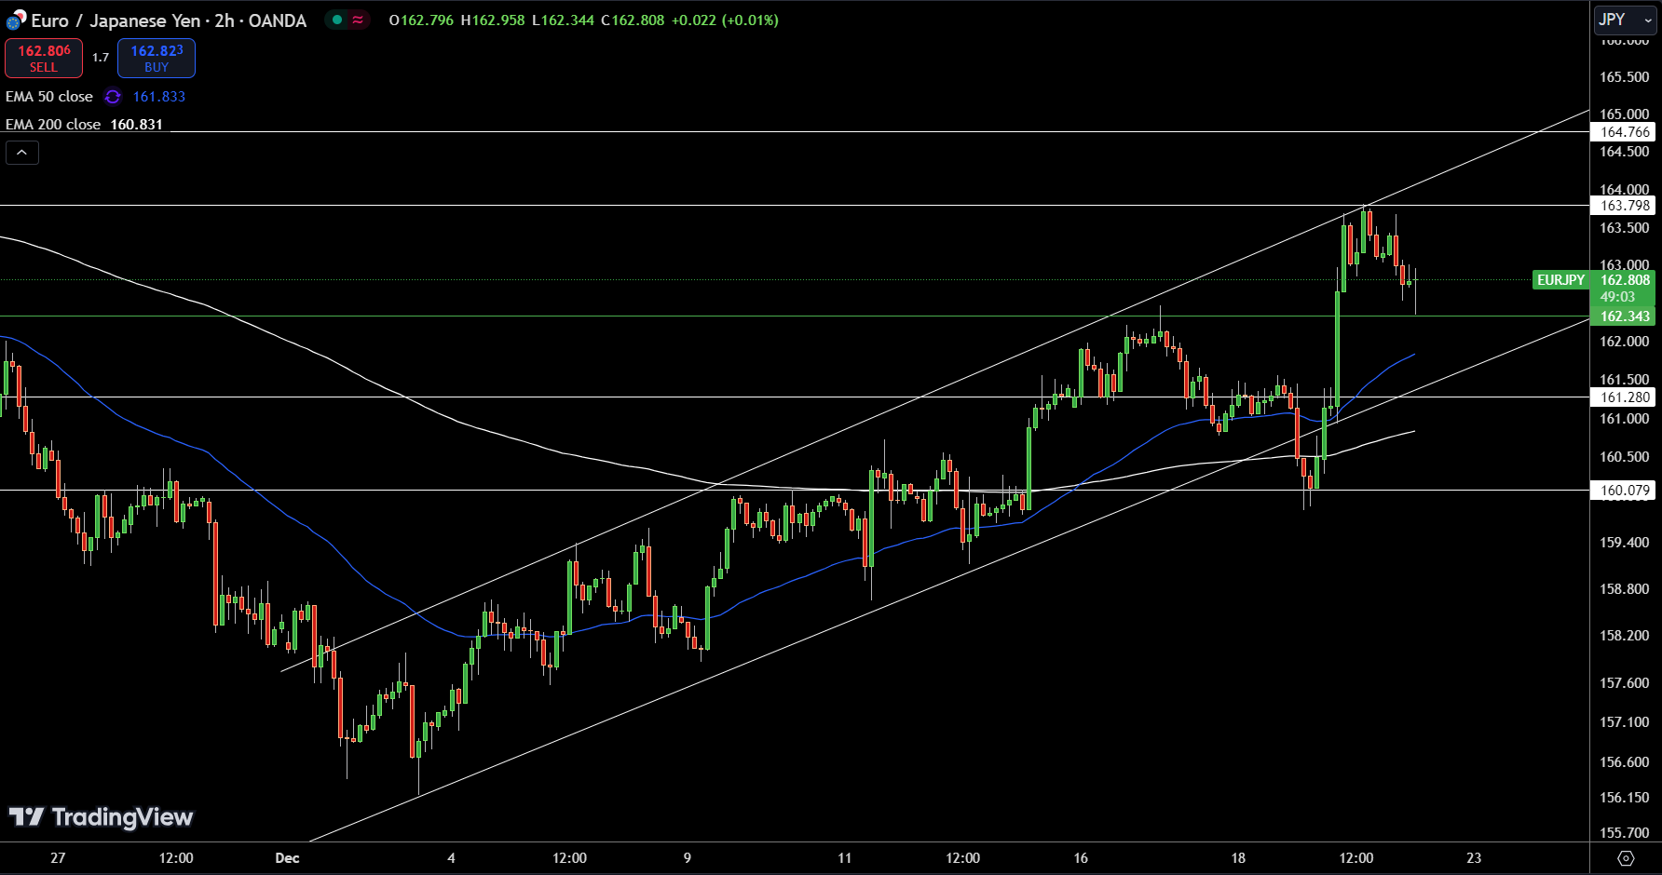Click the 49:03 bar countdown timer
The image size is (1662, 875).
click(1617, 297)
